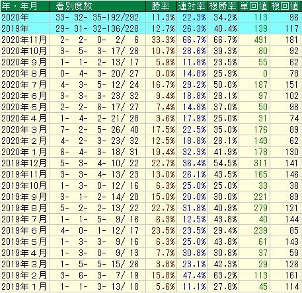The image size is (302, 293).
Task: Select the 2020年9月 row label
Action: point(24,62)
